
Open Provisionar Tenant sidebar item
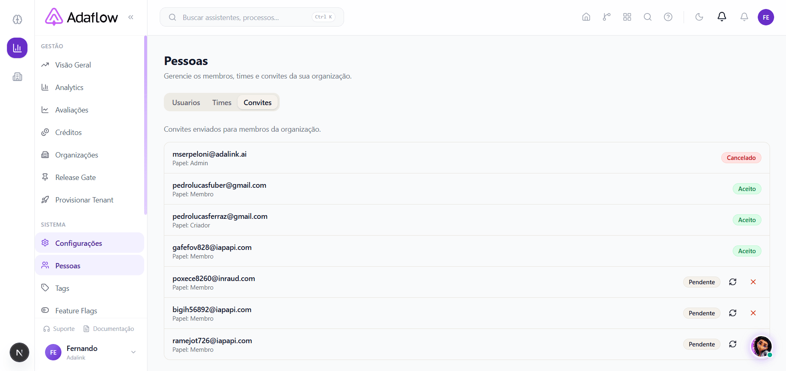pyautogui.click(x=89, y=200)
